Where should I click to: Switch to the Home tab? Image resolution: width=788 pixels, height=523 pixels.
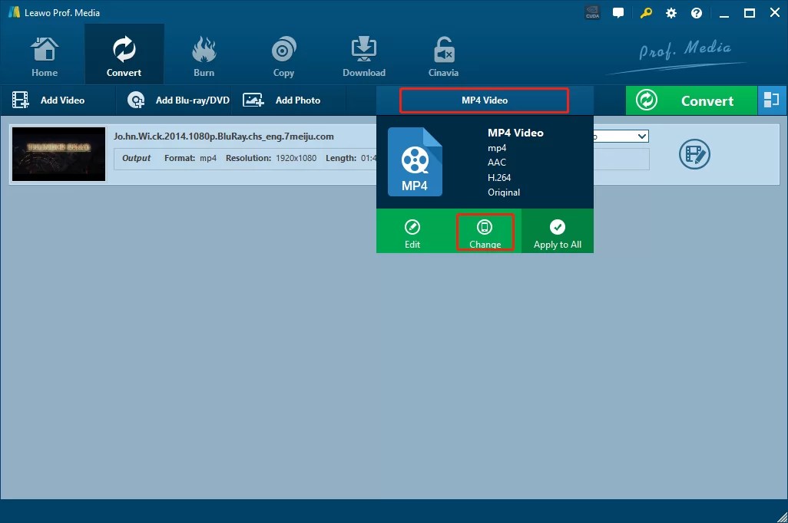[x=44, y=54]
